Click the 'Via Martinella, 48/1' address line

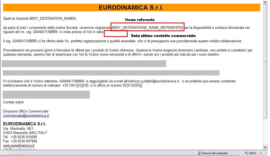pyautogui.click(x=18, y=128)
